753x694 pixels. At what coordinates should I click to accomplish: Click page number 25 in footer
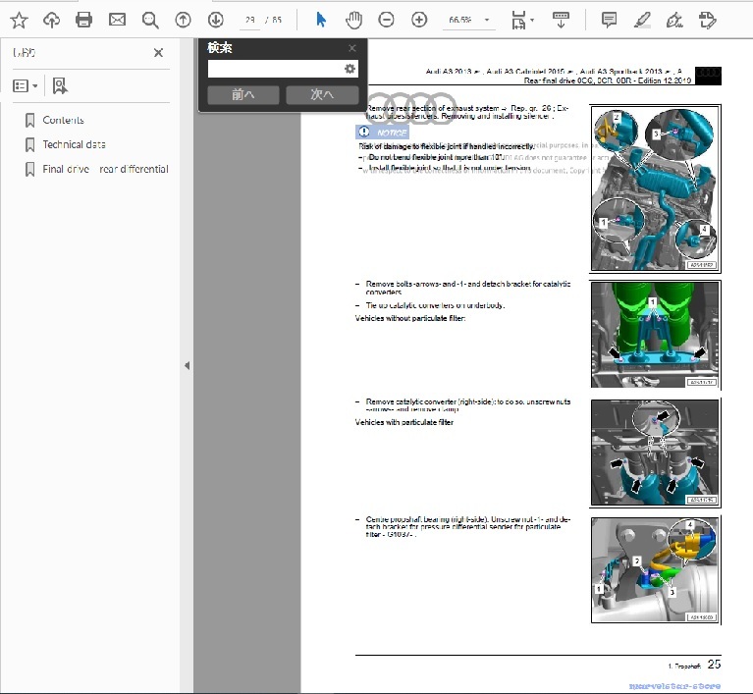pyautogui.click(x=714, y=665)
